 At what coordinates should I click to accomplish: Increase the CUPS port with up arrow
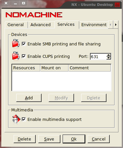108,55
